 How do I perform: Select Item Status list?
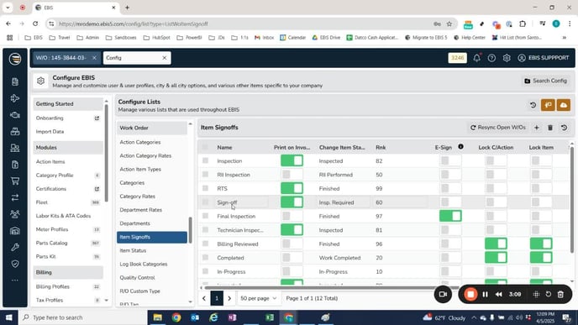133,250
